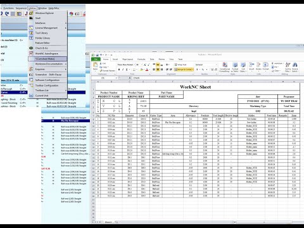Open the font size dropdown
304x228 pixels.
[x=141, y=65]
